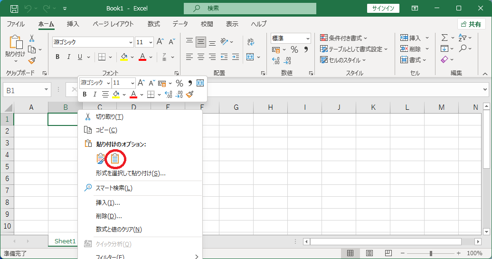
Task: Merge and center from mini toolbar
Action: coord(200,83)
